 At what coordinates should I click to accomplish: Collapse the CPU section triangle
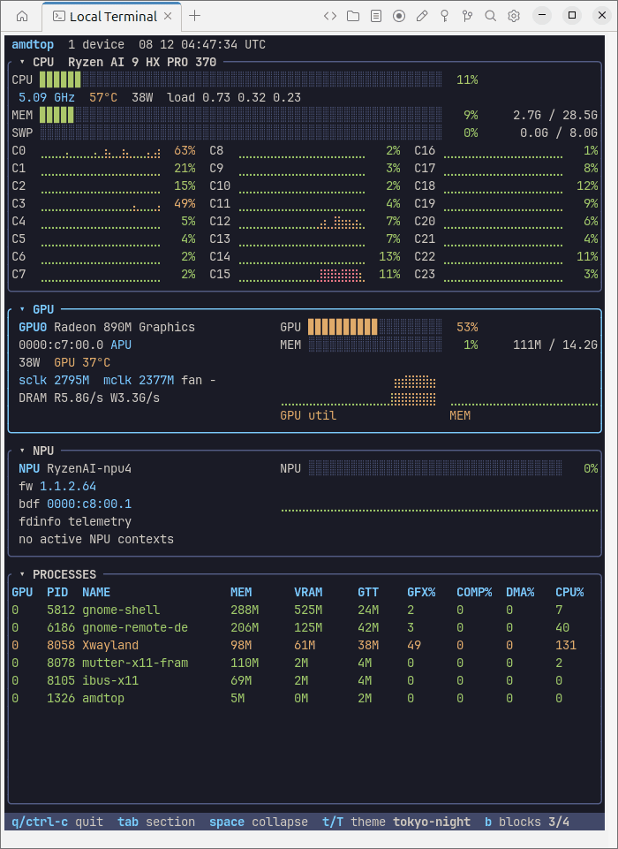(x=22, y=62)
